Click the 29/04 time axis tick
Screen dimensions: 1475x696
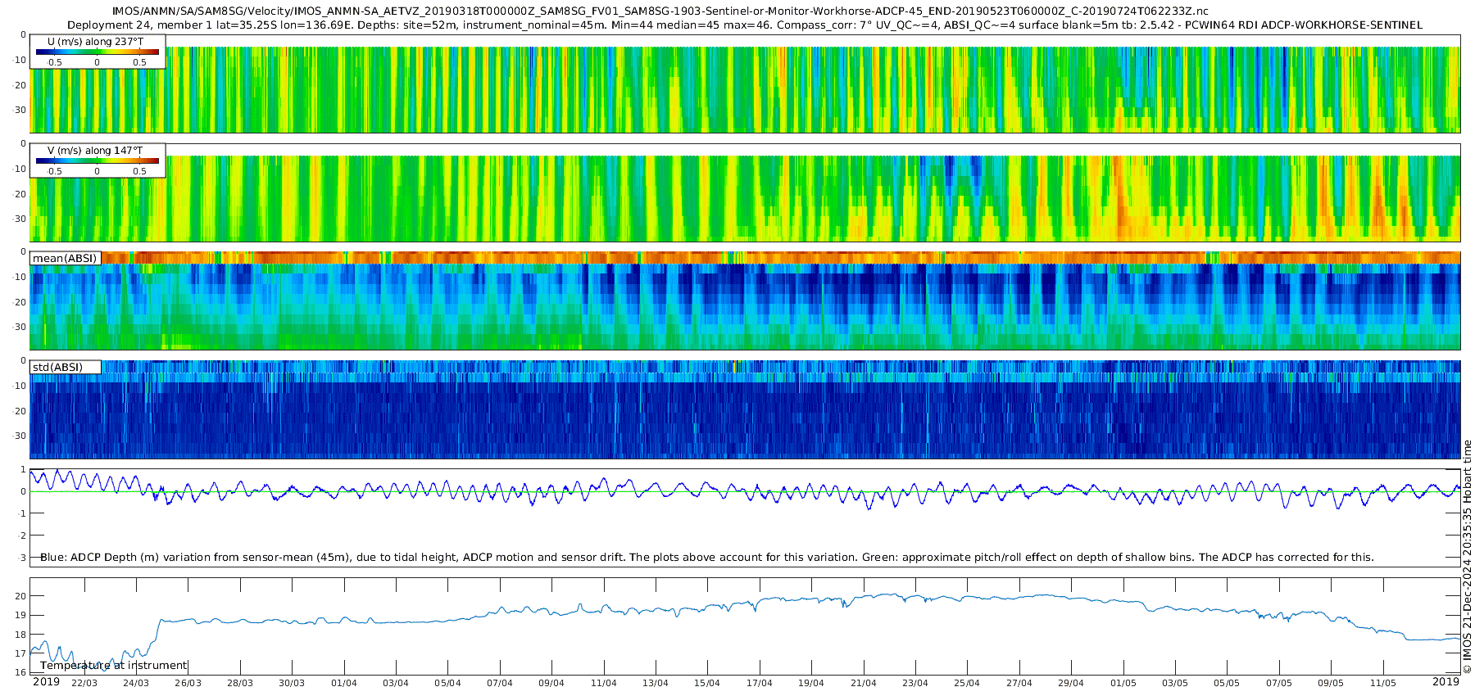coord(1070,683)
